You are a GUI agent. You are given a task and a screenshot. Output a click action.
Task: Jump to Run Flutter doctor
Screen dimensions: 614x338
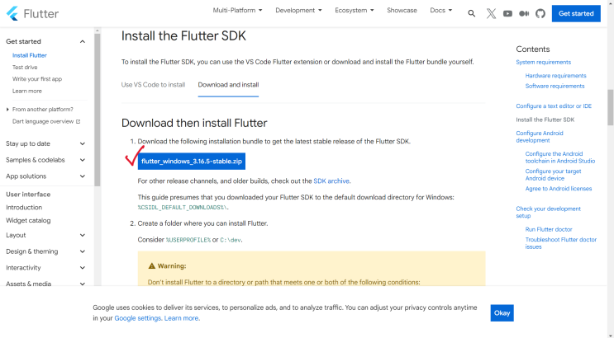549,229
